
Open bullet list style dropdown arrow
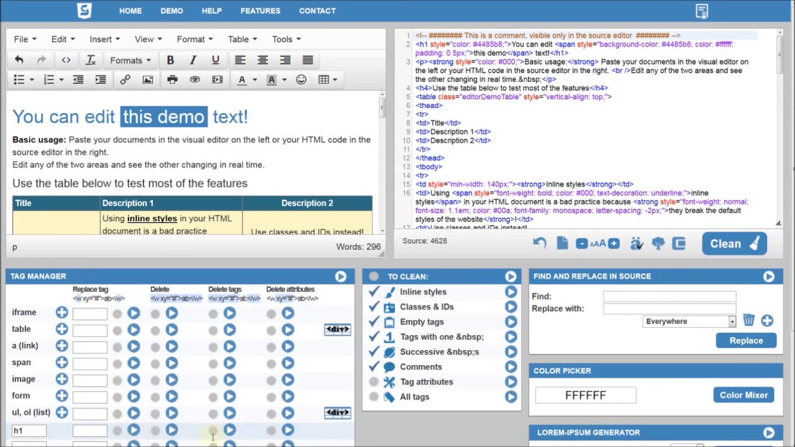click(x=32, y=79)
